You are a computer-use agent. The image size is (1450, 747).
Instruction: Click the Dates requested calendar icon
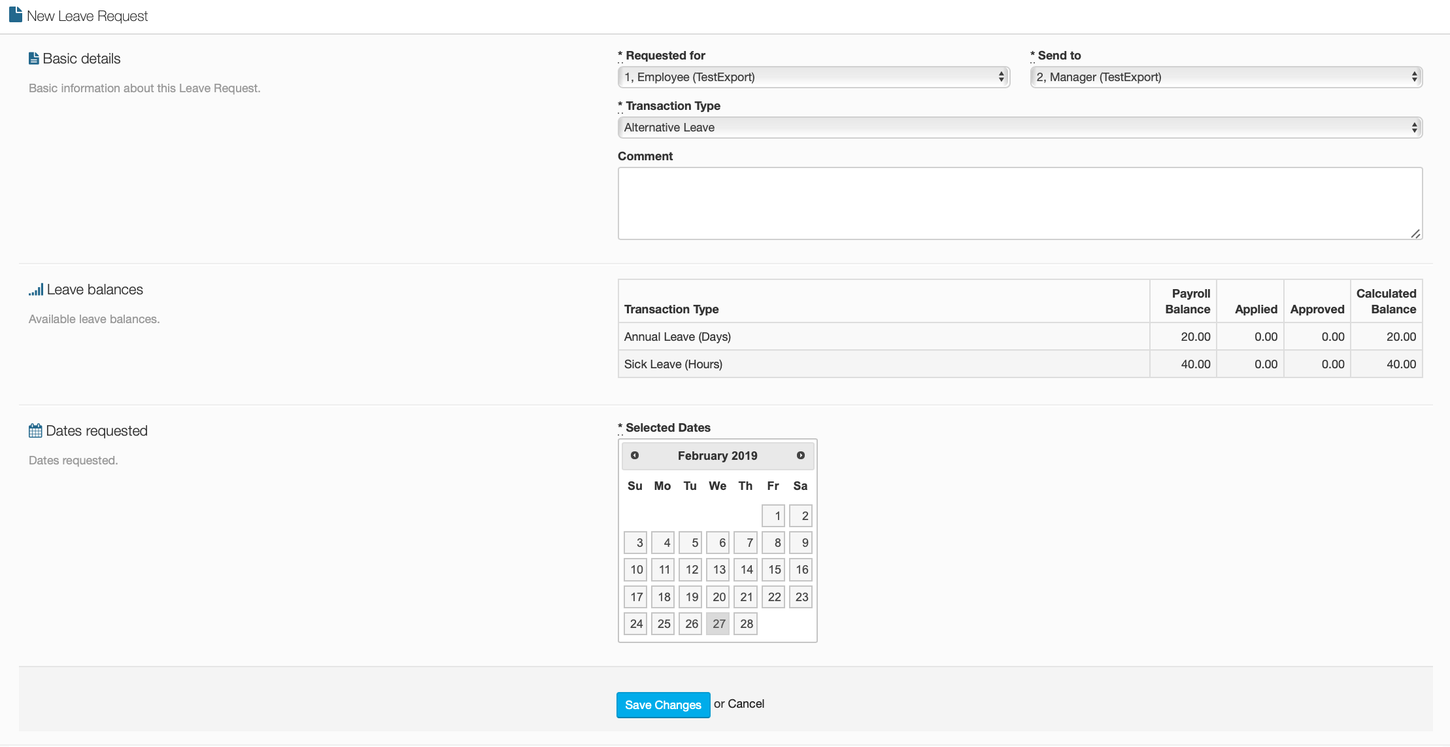click(x=35, y=431)
